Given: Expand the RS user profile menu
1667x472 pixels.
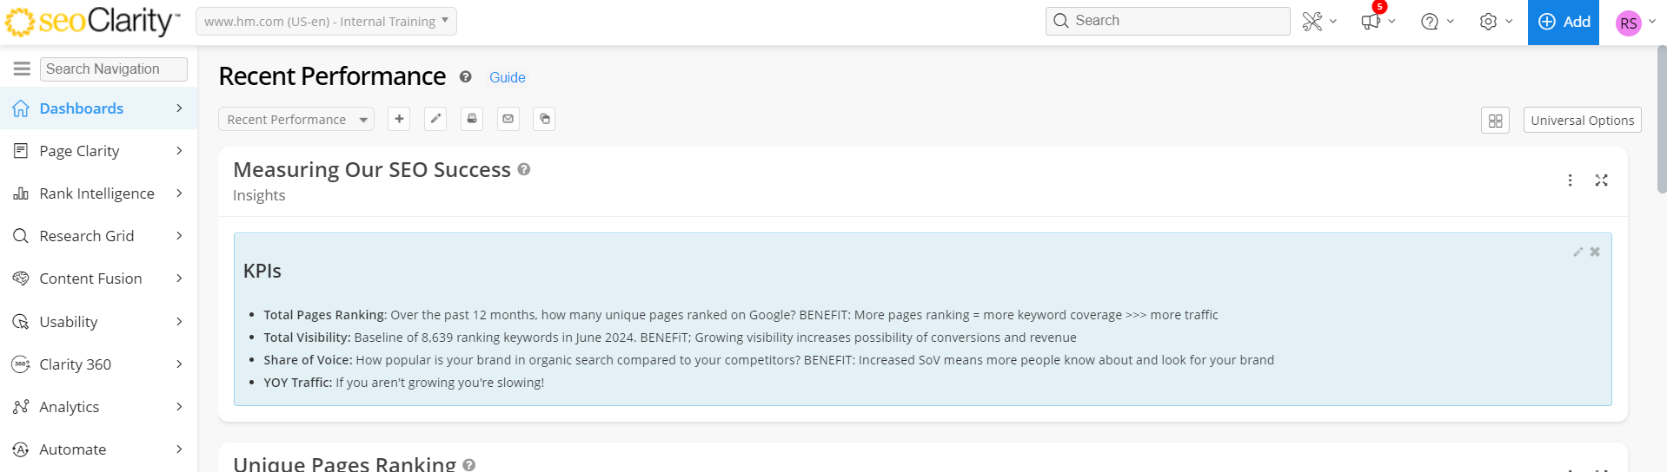Looking at the screenshot, I should pos(1635,23).
